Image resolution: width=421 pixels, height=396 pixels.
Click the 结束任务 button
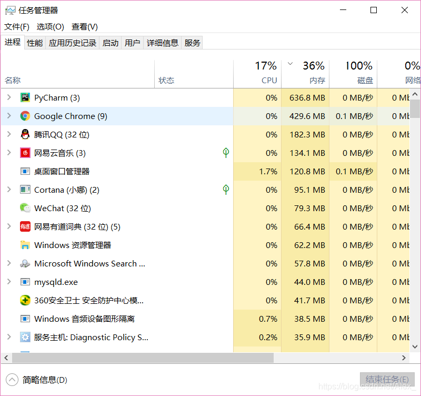pyautogui.click(x=387, y=378)
